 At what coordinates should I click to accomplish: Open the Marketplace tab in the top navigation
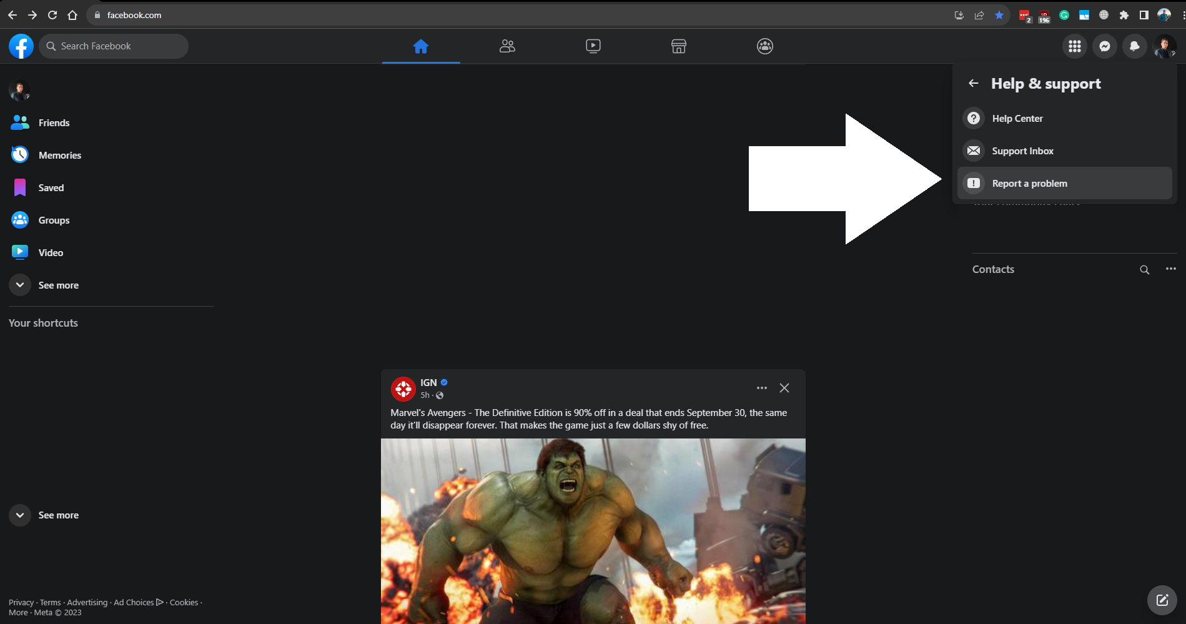point(679,46)
